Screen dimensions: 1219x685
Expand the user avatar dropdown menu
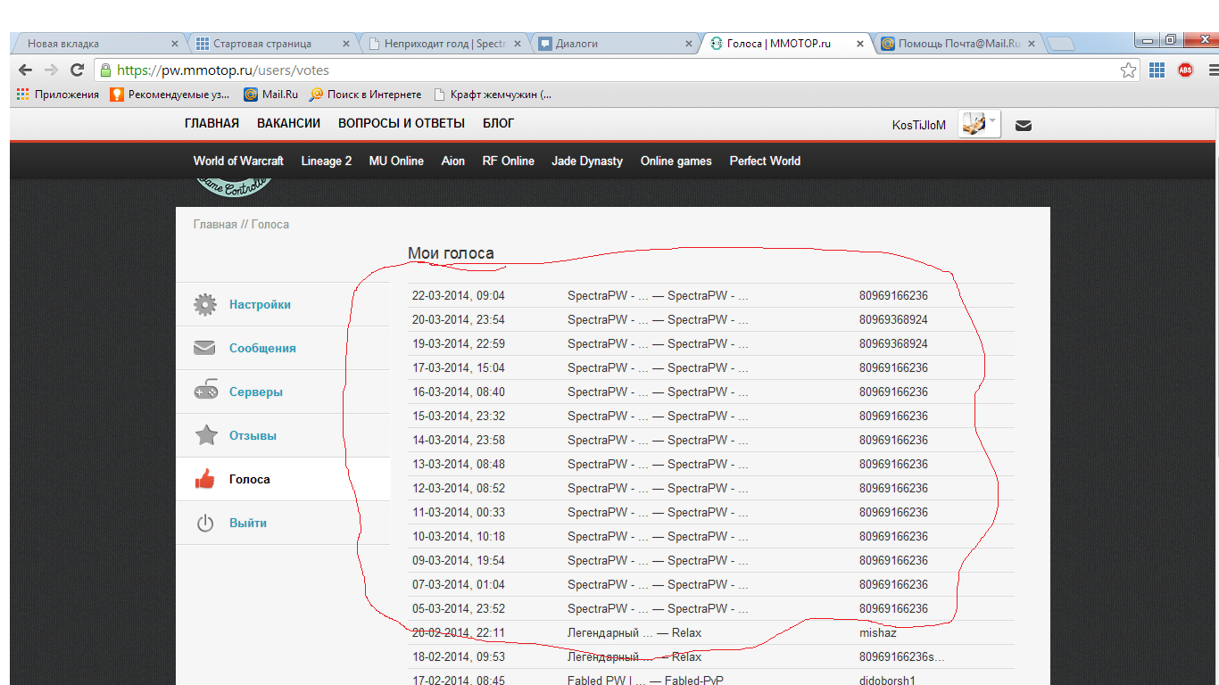coord(979,124)
